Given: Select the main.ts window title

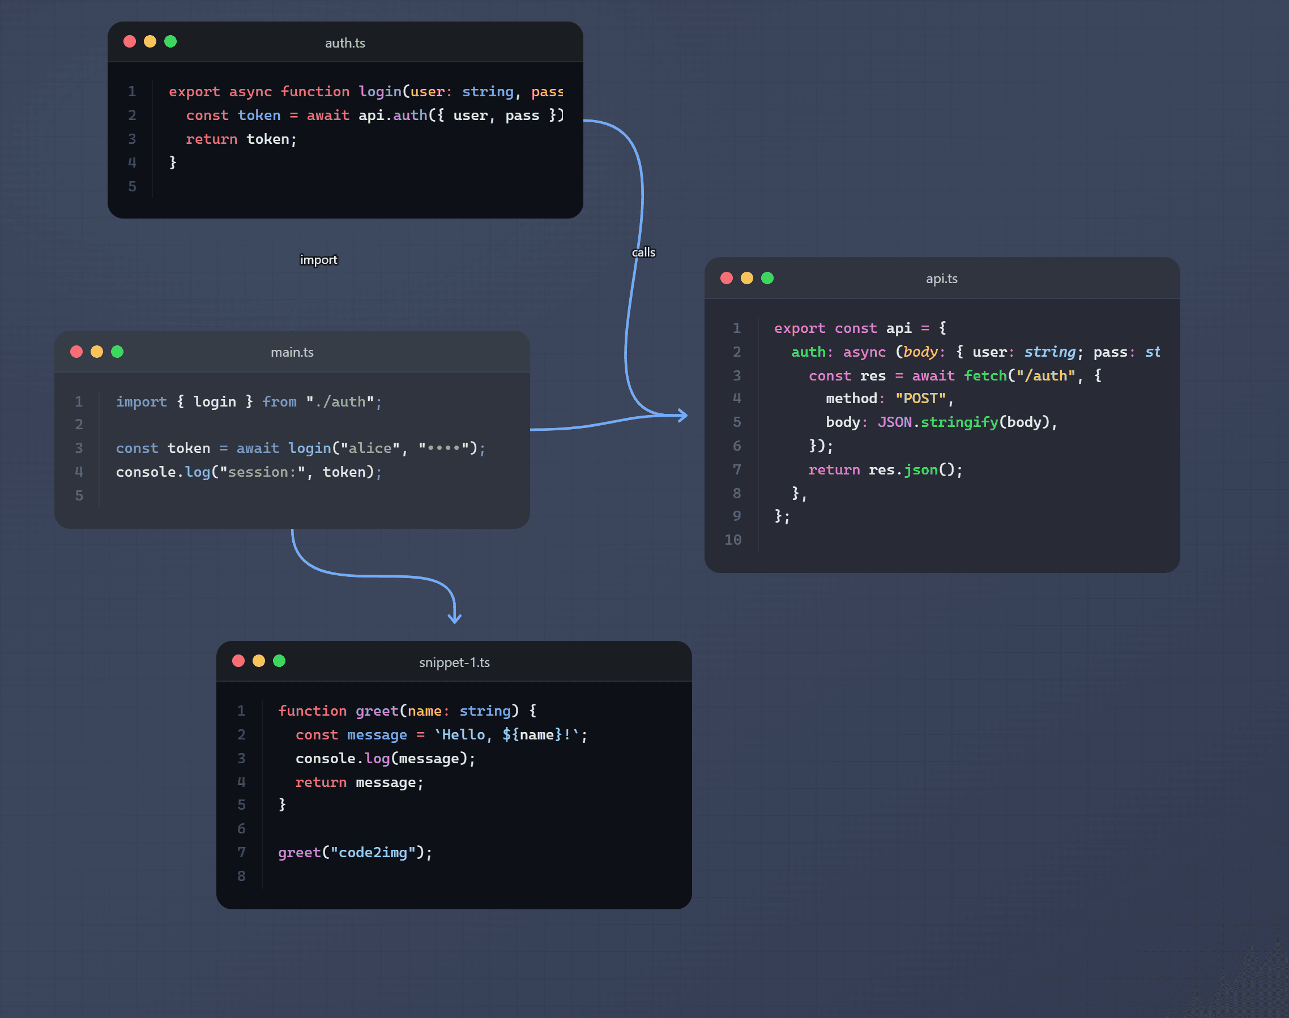Looking at the screenshot, I should pos(292,352).
